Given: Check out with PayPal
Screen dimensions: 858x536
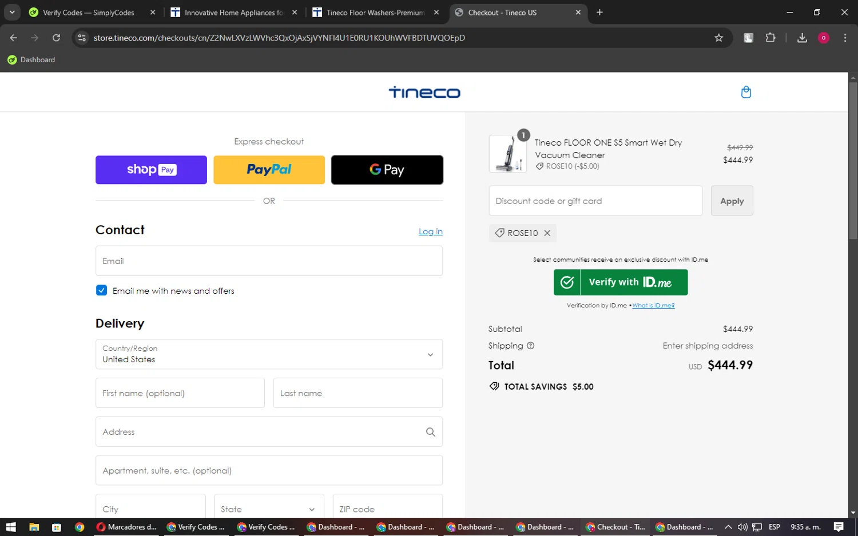Looking at the screenshot, I should 269,170.
